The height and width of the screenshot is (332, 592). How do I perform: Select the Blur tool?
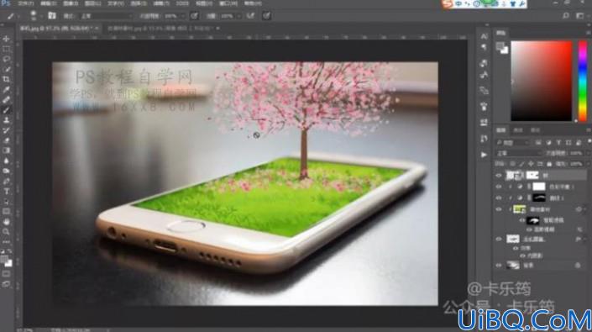[6, 161]
